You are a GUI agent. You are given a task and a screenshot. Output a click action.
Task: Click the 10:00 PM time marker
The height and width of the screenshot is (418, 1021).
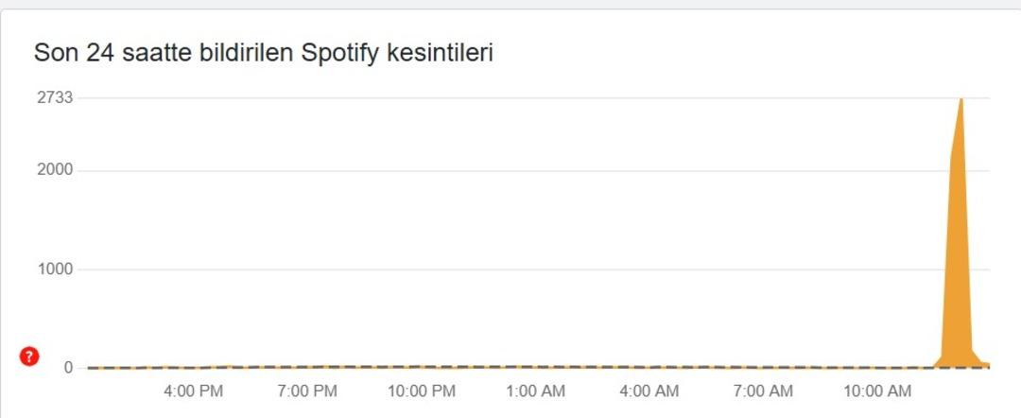tap(422, 392)
